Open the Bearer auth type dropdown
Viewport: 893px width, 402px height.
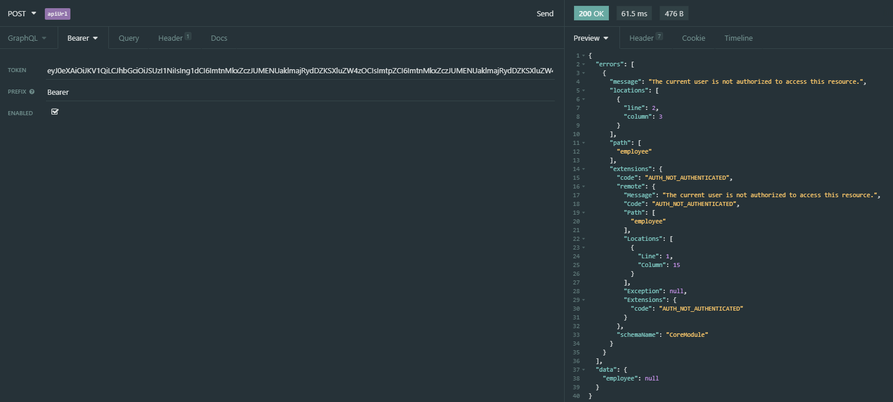pyautogui.click(x=82, y=37)
